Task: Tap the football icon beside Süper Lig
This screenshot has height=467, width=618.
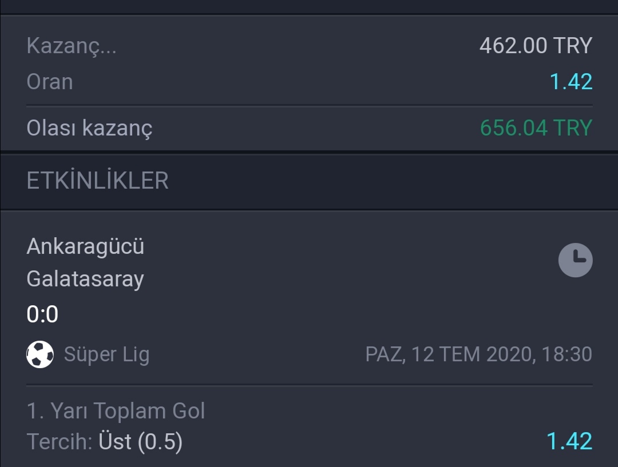Action: click(x=40, y=354)
